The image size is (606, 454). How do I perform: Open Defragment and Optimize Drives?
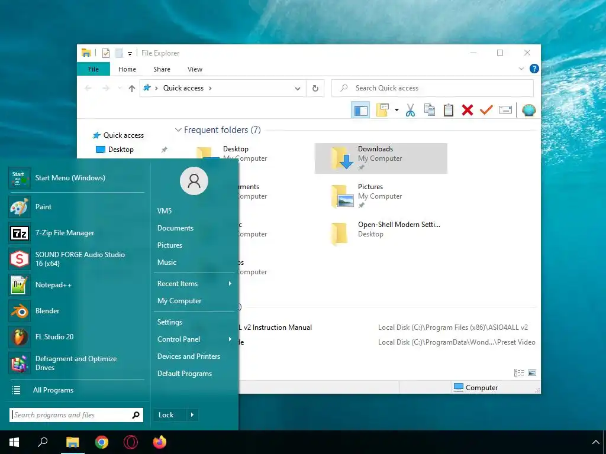76,363
